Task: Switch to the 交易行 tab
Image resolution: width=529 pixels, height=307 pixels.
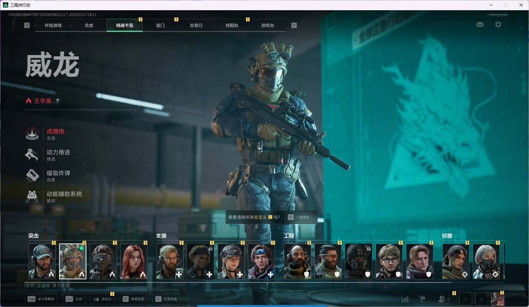Action: [196, 25]
